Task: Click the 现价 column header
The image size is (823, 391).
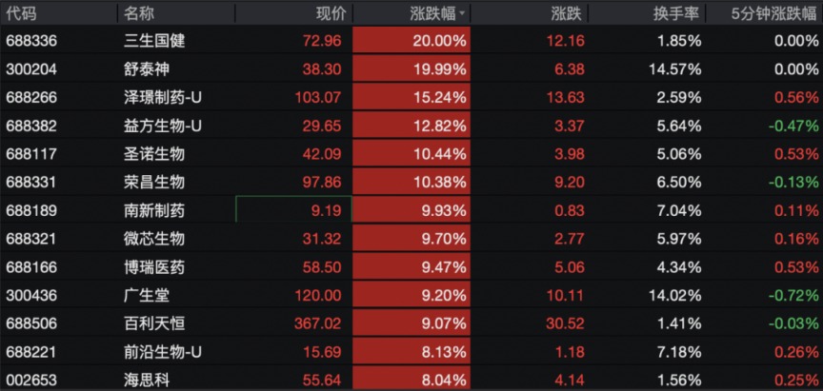Action: pyautogui.click(x=330, y=14)
